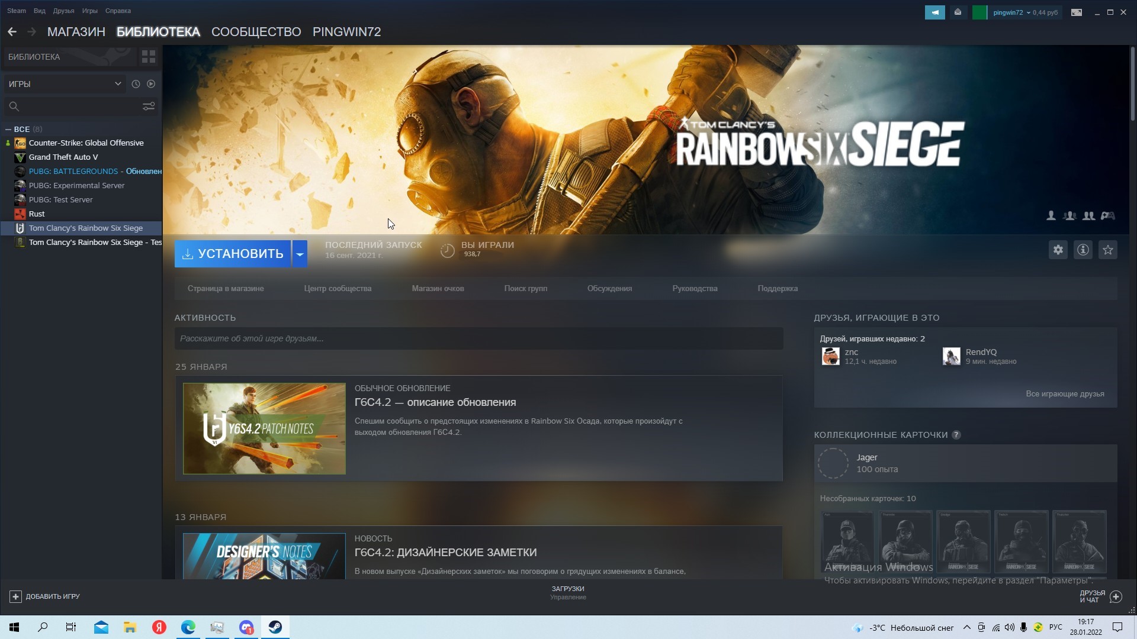1137x639 pixels.
Task: Open the ИГРЫ filter dropdown
Action: coord(65,84)
